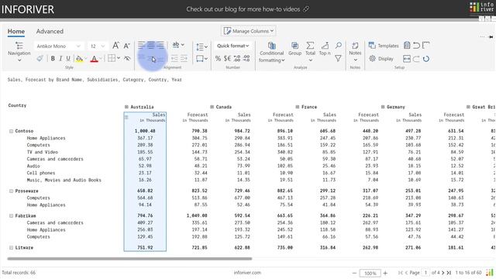
Task: Apply red font color
Action: click(94, 59)
